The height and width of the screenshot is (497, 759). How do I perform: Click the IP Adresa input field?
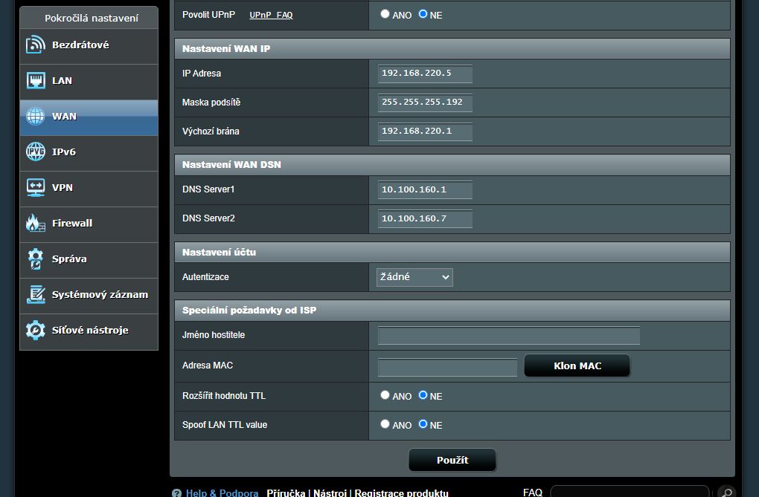click(425, 74)
